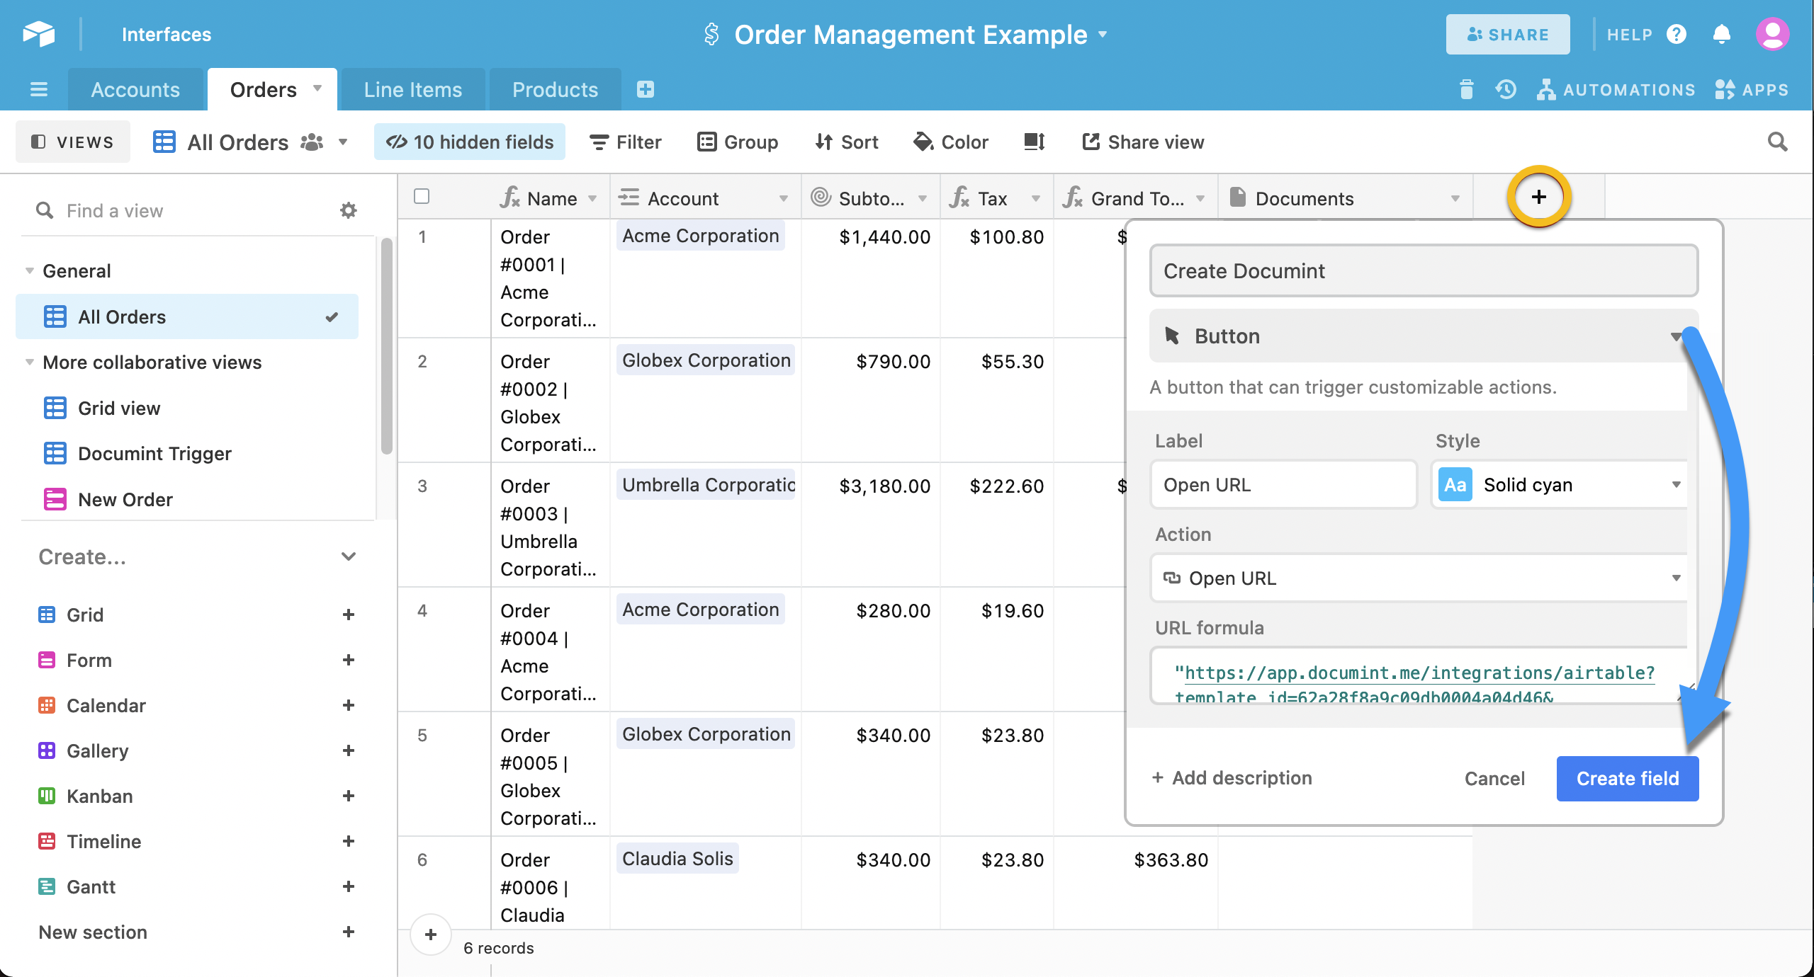Click Cancel in field dialog
Screen dimensions: 1814x977
tap(1494, 778)
